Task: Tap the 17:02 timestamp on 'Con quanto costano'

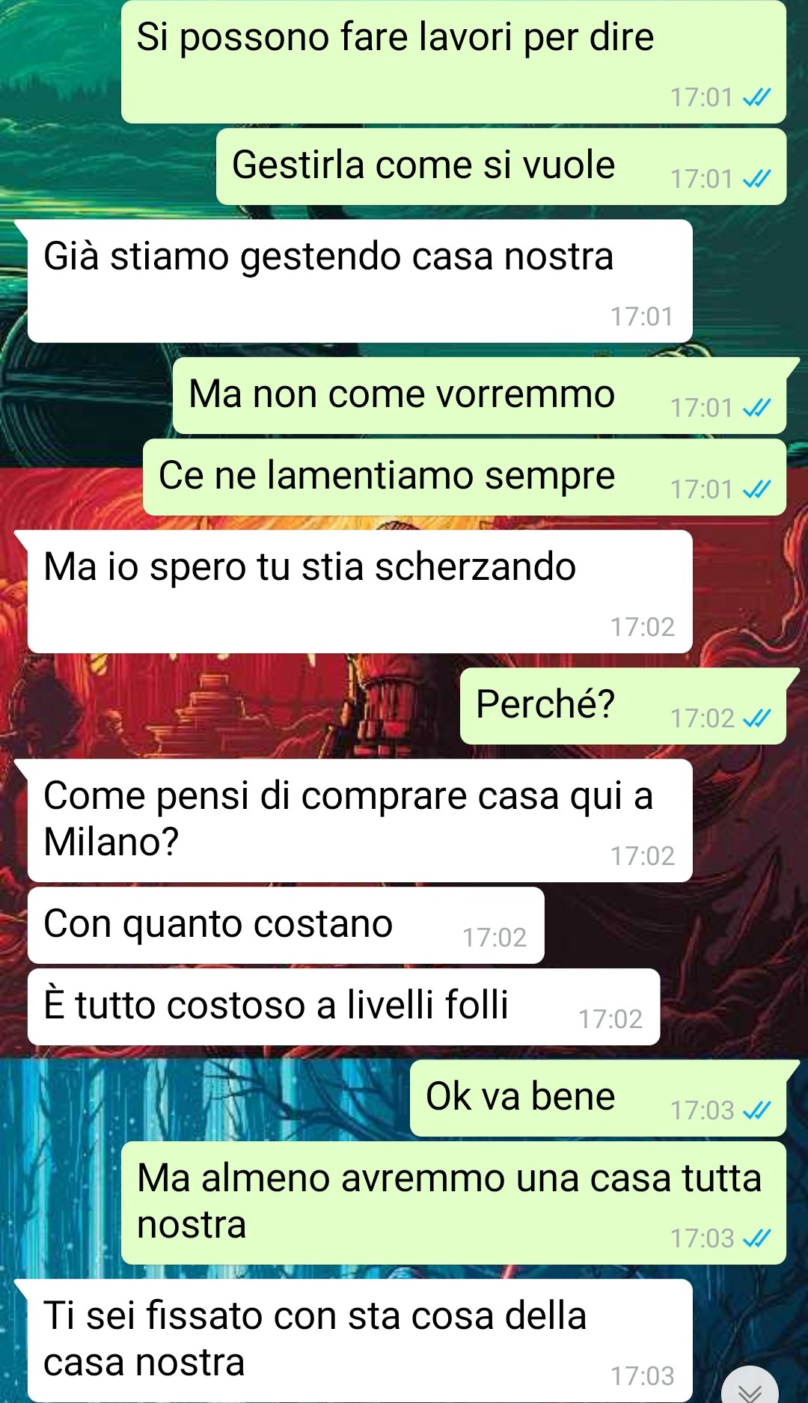Action: pos(495,938)
